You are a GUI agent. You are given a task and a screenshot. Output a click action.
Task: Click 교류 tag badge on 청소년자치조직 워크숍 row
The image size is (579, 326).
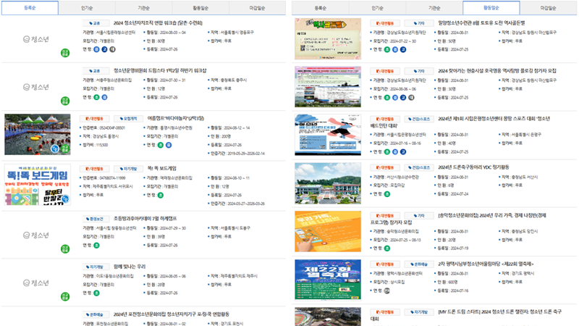click(x=96, y=23)
